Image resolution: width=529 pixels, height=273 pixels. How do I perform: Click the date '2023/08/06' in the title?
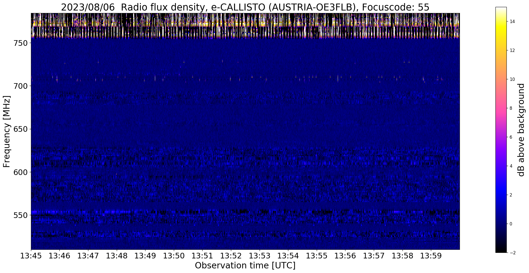(88, 8)
